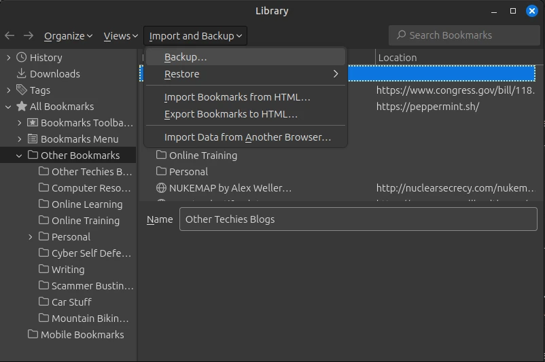The width and height of the screenshot is (545, 362).
Task: Select the Online Learning sidebar folder
Action: 87,204
